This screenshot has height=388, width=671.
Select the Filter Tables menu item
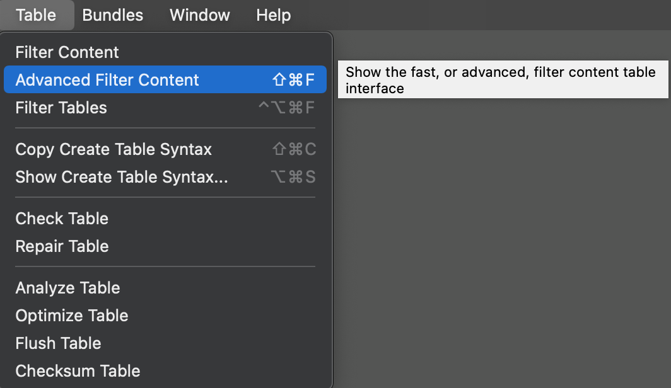click(61, 108)
